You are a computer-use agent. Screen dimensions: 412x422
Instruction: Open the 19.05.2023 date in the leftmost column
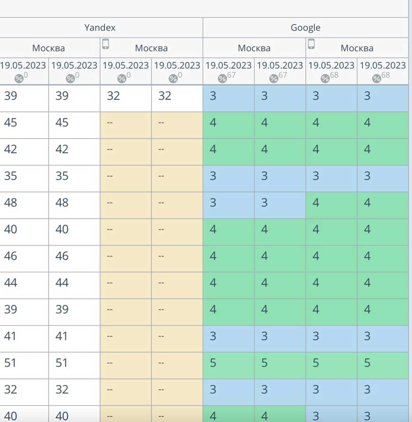click(x=23, y=65)
